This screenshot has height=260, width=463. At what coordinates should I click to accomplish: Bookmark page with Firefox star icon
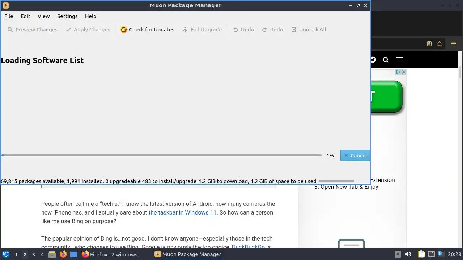click(x=439, y=44)
